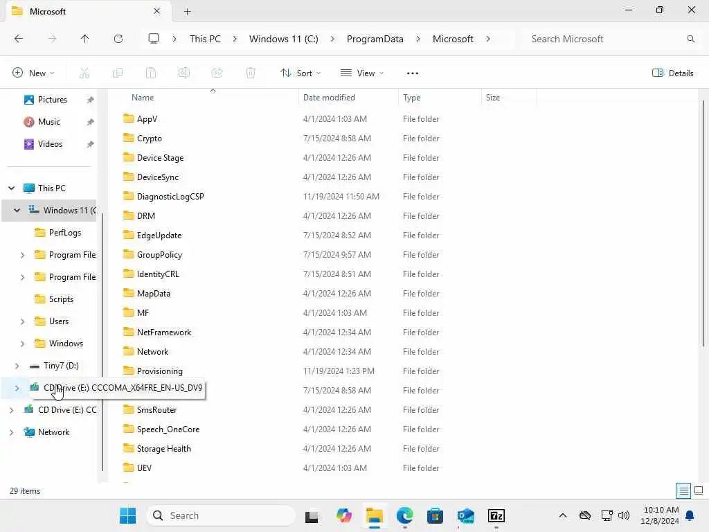The height and width of the screenshot is (532, 709).
Task: Open Windows Start menu
Action: (127, 515)
